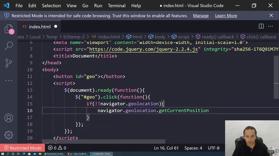
Task: Open the Source Control view
Action: pyautogui.click(x=9, y=63)
